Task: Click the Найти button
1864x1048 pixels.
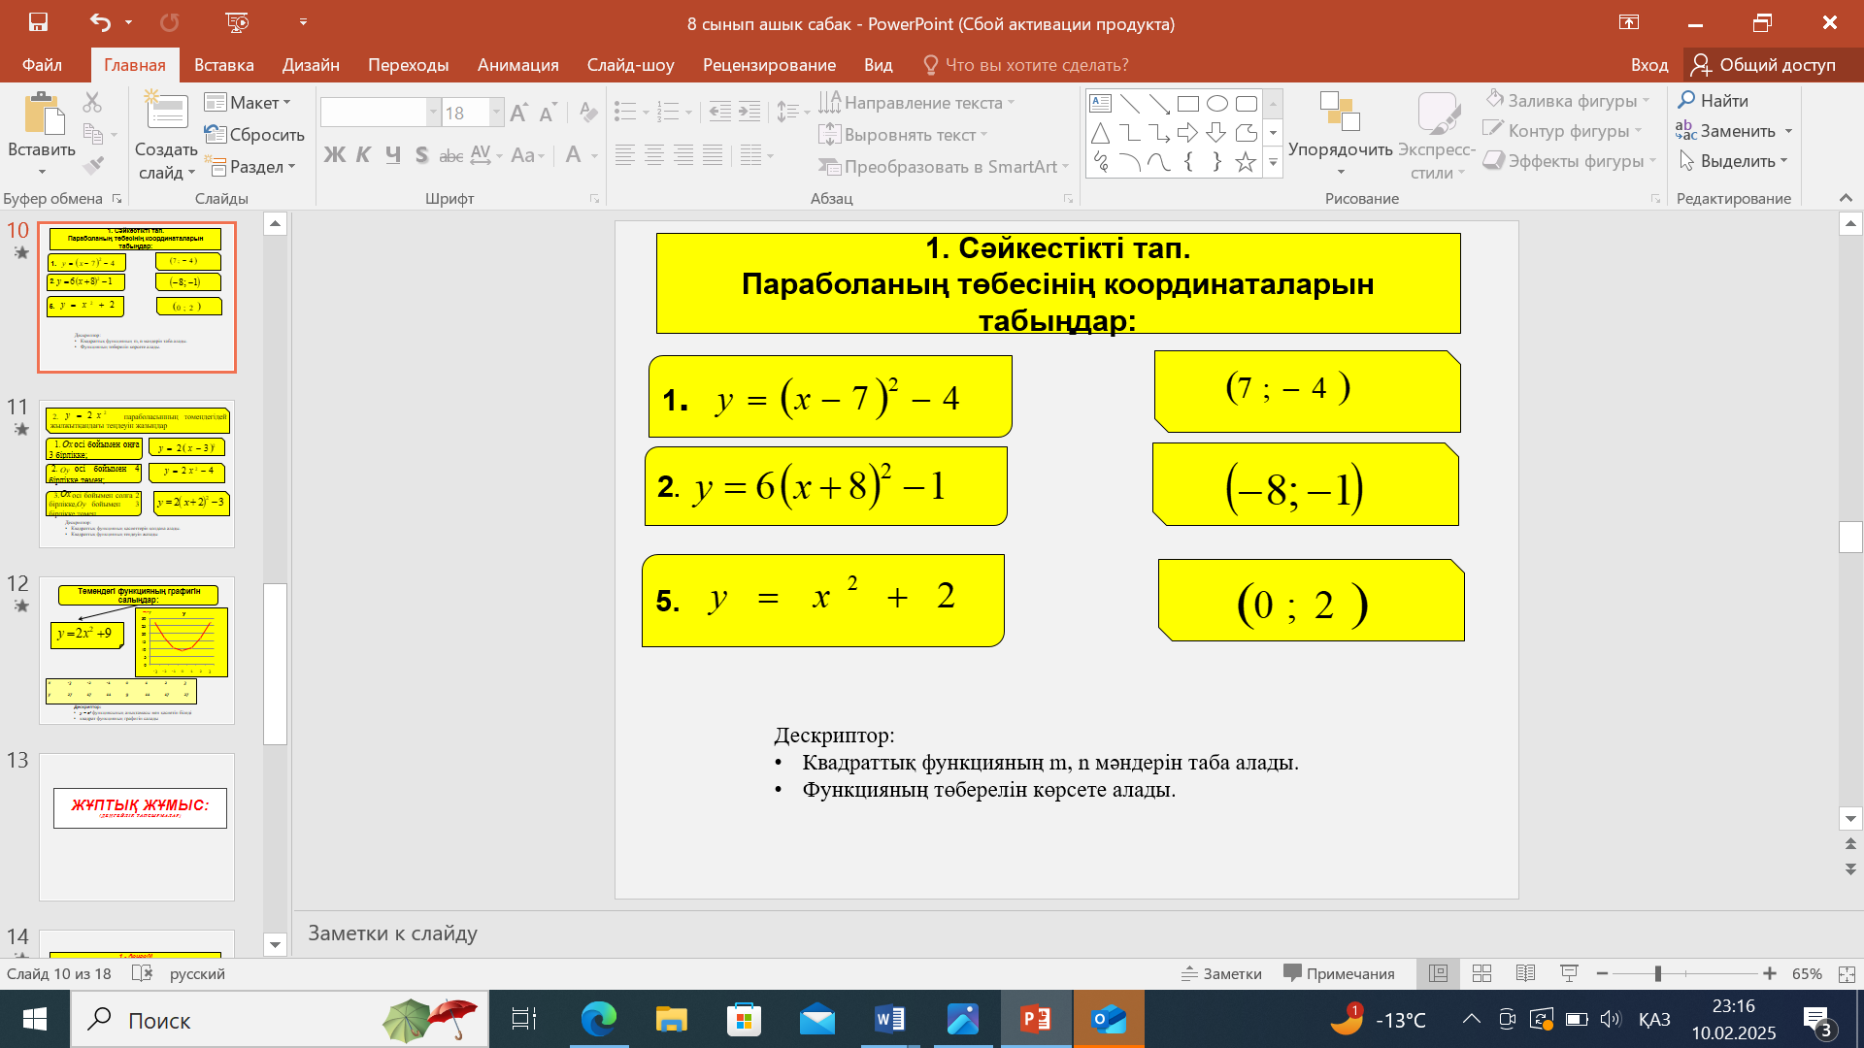Action: pyautogui.click(x=1714, y=101)
